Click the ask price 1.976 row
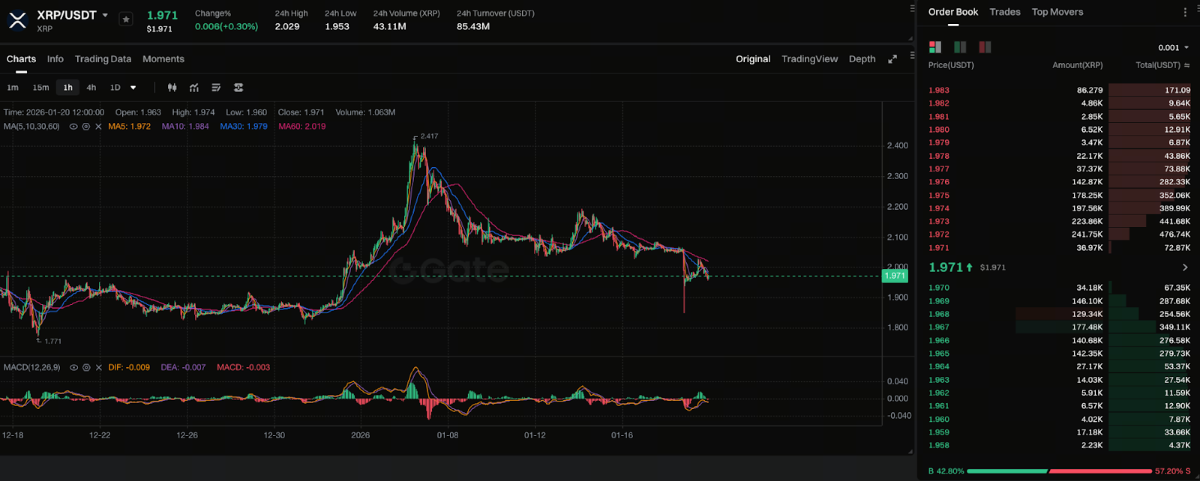The image size is (1200, 481). (x=1059, y=182)
